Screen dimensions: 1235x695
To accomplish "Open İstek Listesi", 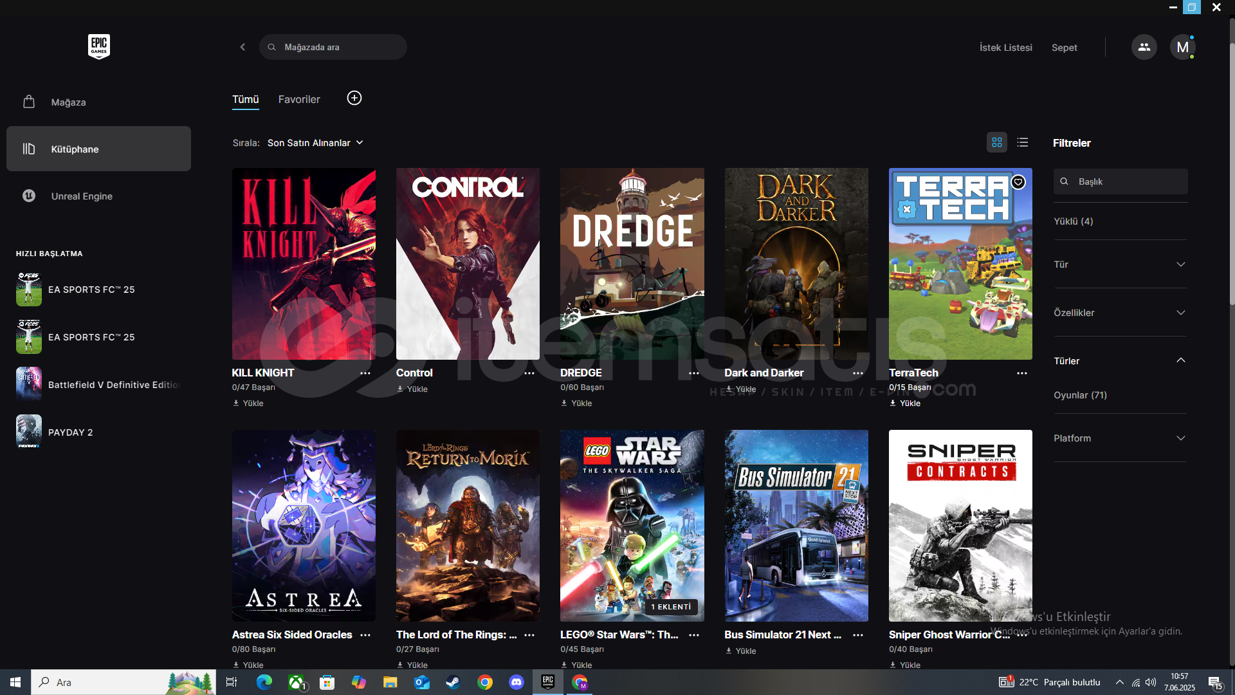I will pos(1006,48).
